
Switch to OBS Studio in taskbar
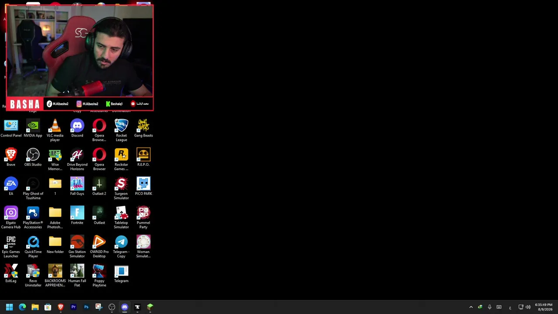coord(112,307)
